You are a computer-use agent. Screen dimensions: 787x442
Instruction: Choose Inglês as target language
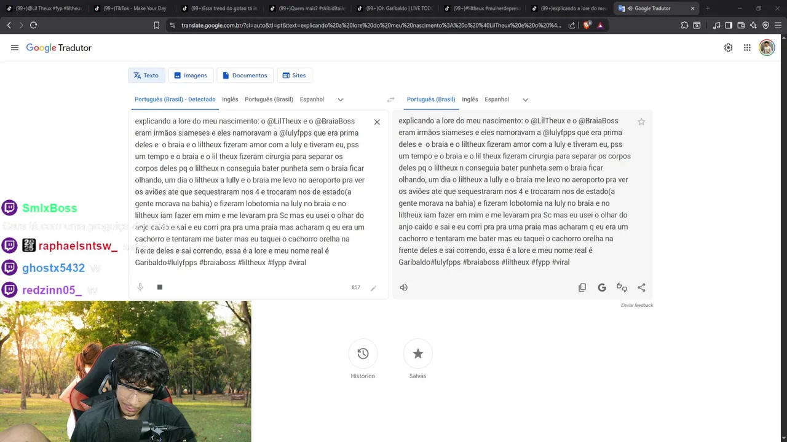pos(470,99)
